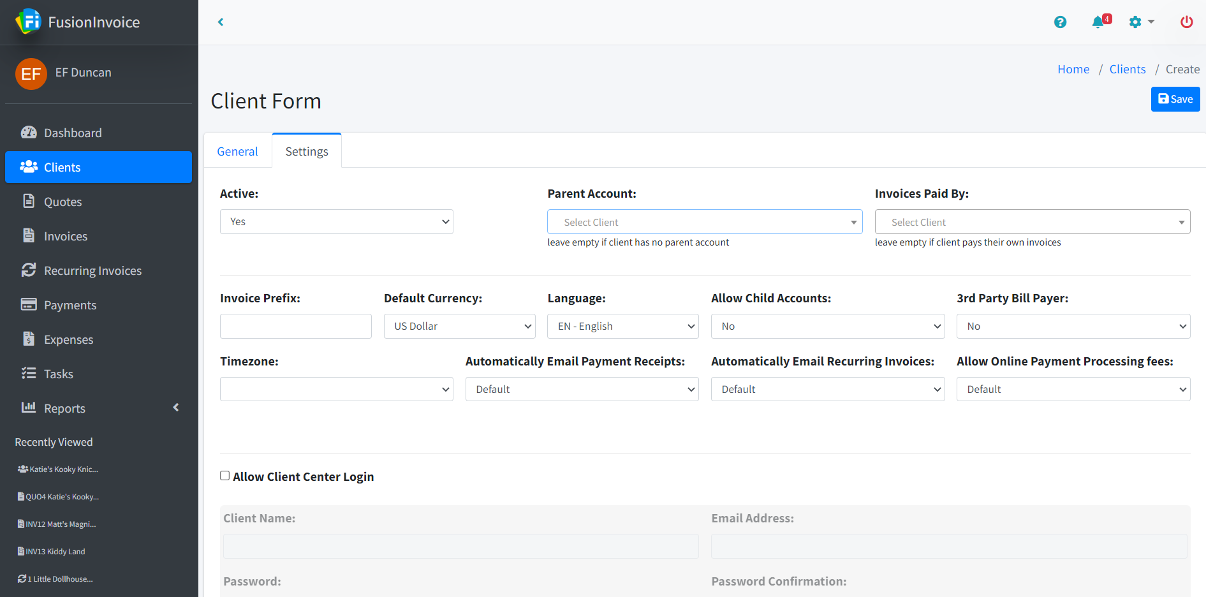This screenshot has height=597, width=1206.
Task: Open the Allow Child Accounts dropdown
Action: (827, 326)
